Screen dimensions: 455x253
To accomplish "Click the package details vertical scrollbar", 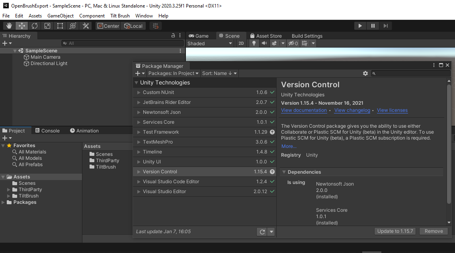I will tap(449, 144).
